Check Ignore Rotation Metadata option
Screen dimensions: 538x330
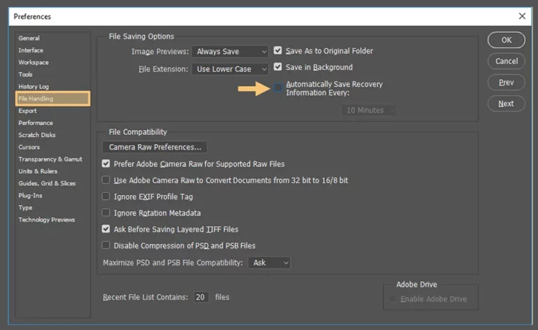[x=106, y=213]
